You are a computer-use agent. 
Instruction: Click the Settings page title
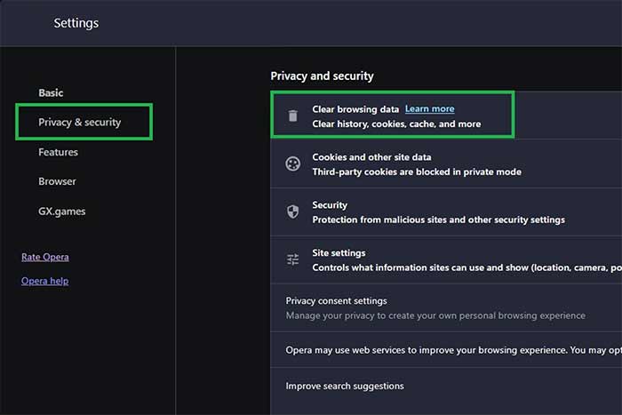pos(76,22)
